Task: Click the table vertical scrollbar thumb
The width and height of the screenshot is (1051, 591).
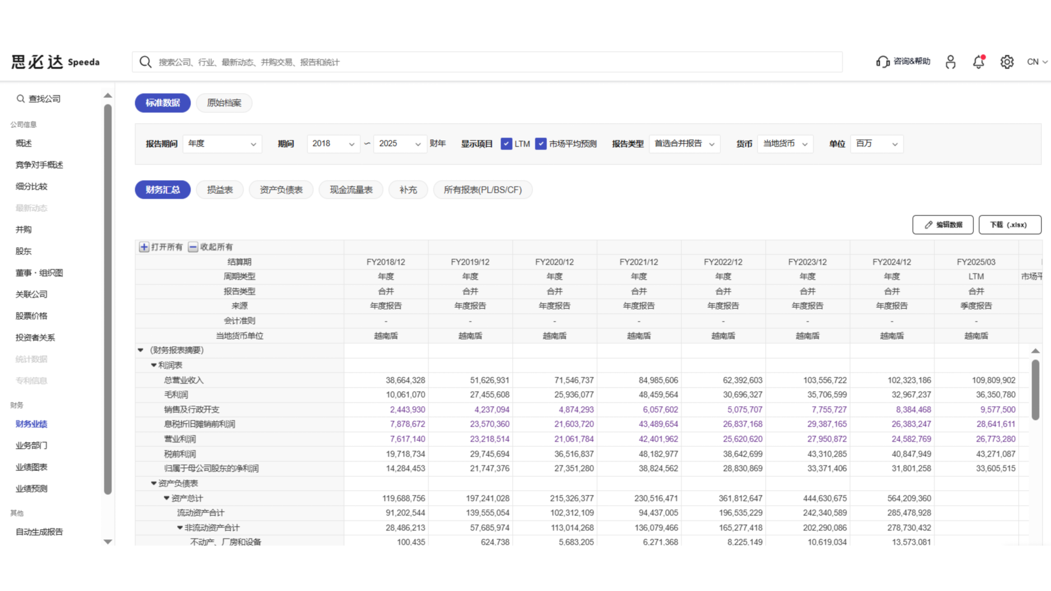Action: (x=1035, y=389)
